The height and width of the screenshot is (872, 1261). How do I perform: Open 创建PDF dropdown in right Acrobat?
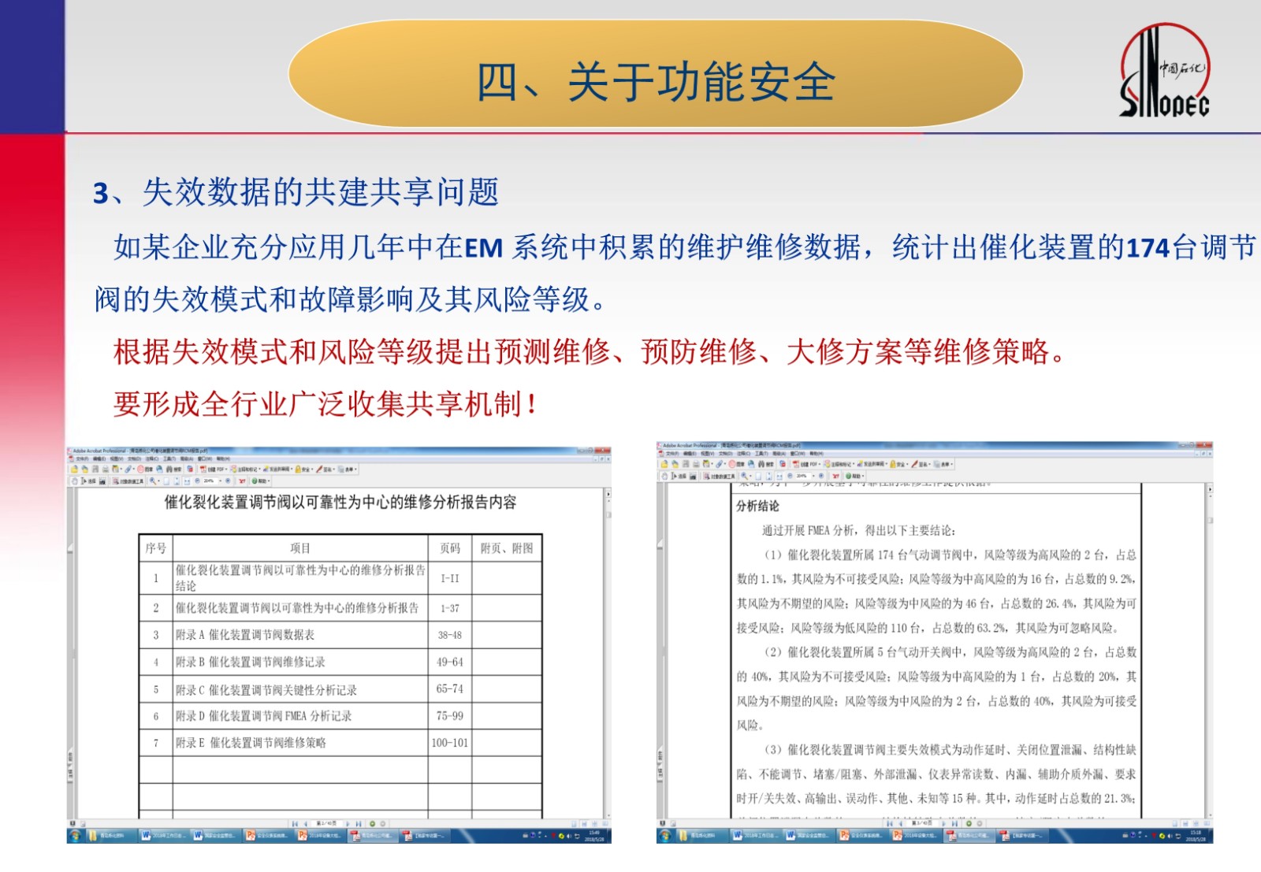coord(806,464)
